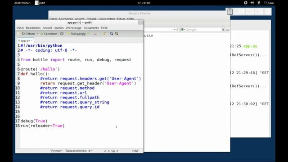This screenshot has width=288, height=162.
Task: Open the find magnifier icon
Action: pos(112,34)
